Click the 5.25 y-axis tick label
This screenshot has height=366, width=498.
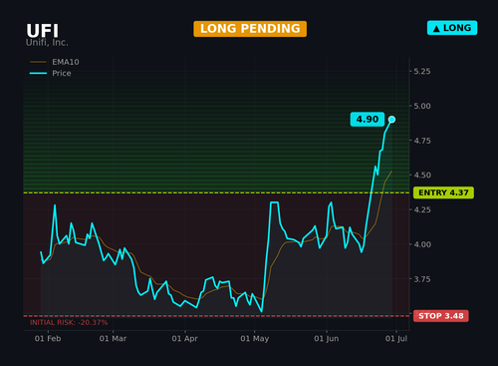(422, 71)
